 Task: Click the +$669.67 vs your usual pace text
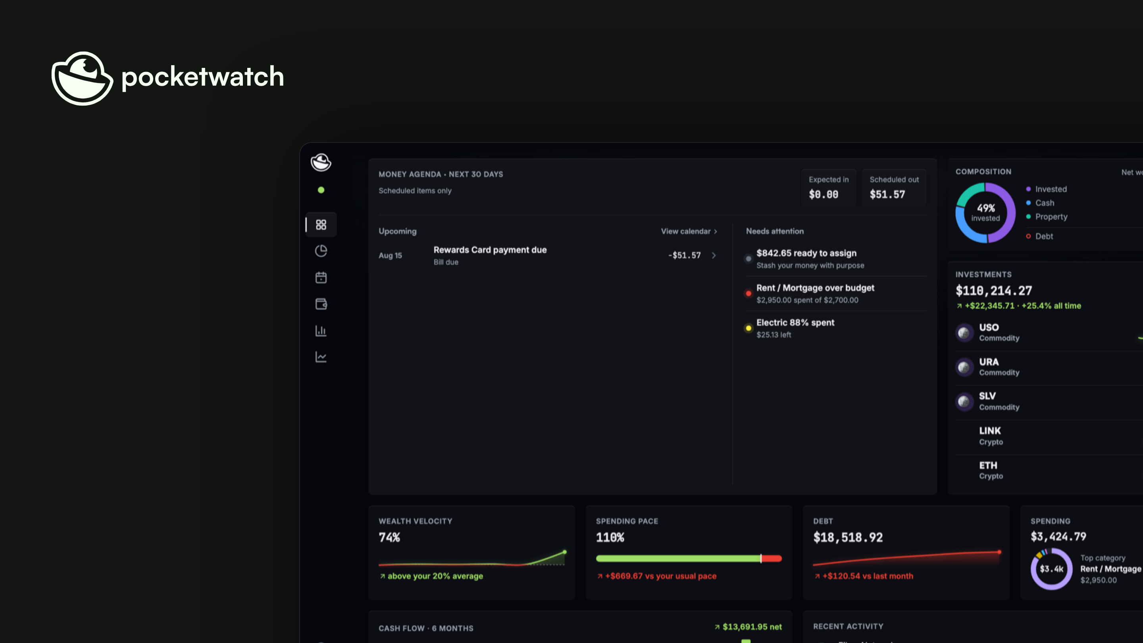click(x=657, y=576)
